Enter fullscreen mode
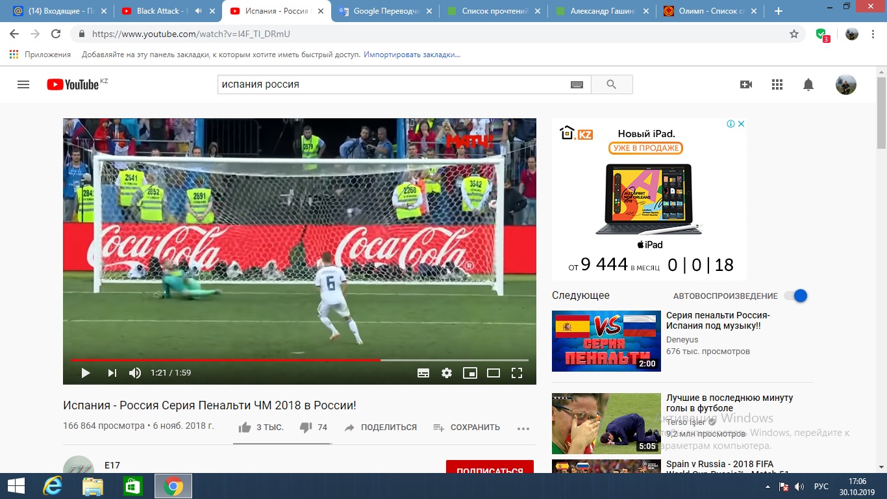 point(517,373)
